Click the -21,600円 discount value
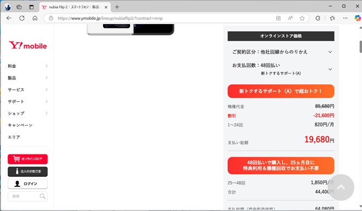Viewport: 362px width, 211px height. 324,115
